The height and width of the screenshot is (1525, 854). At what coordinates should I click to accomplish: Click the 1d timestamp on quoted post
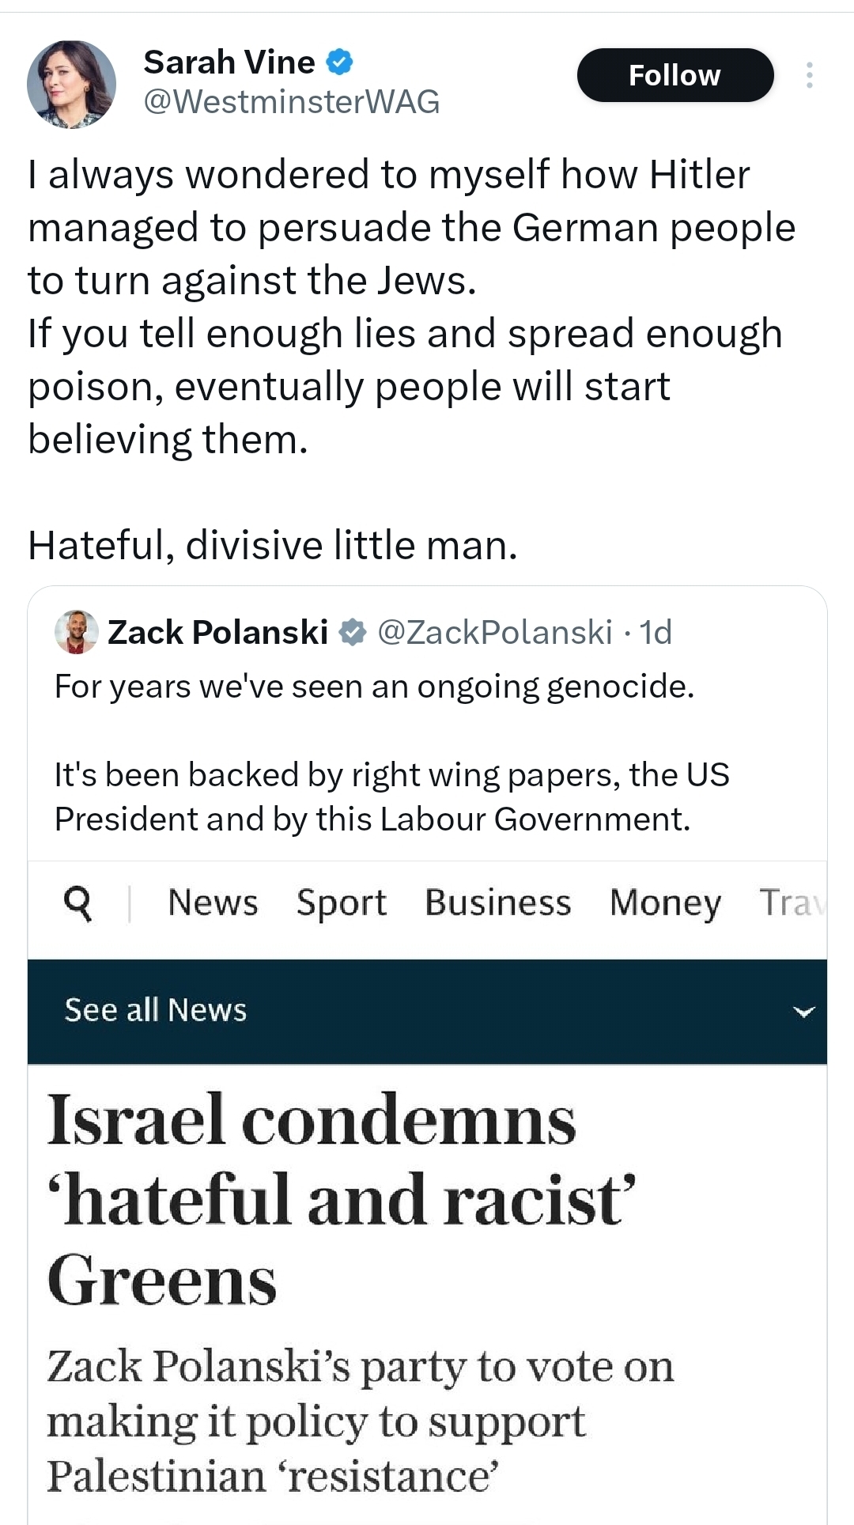click(x=656, y=633)
